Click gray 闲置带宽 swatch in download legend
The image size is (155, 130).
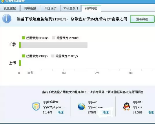tap(54, 38)
